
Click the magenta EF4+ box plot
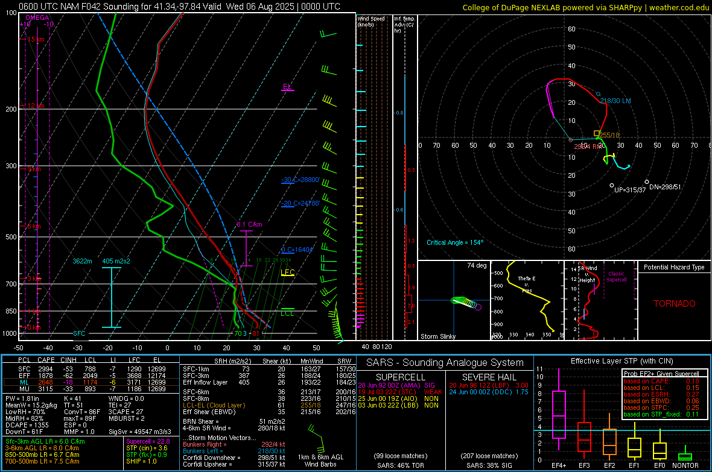click(559, 409)
